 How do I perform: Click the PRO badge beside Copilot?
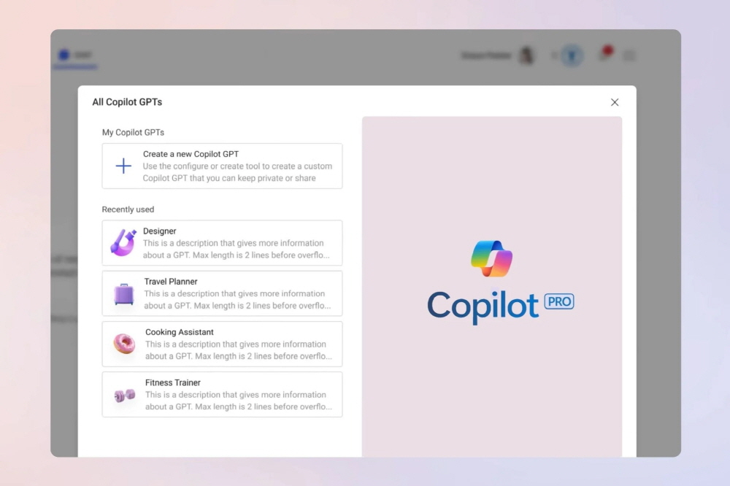[x=559, y=301]
